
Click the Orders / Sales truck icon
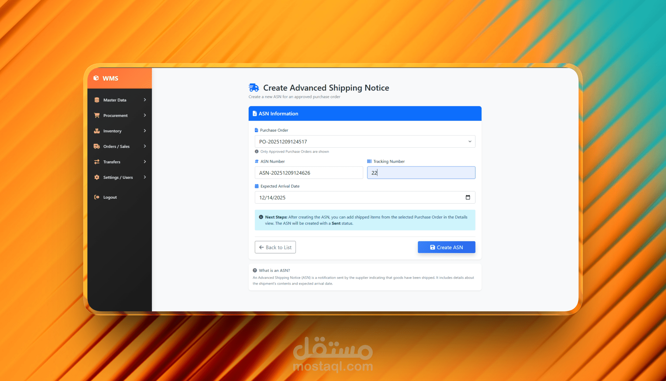[x=97, y=146]
